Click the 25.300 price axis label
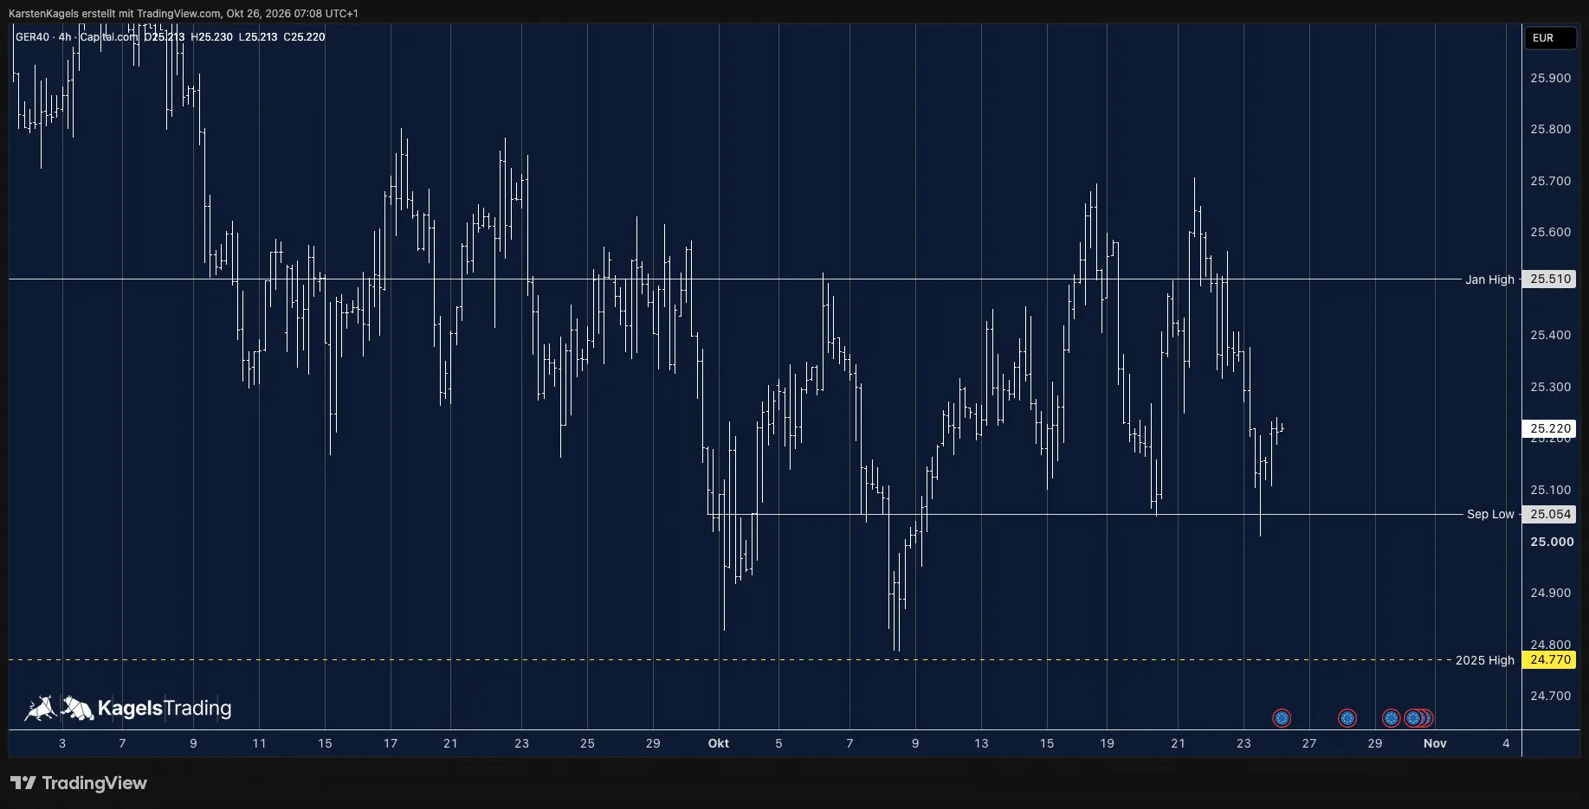Image resolution: width=1589 pixels, height=809 pixels. click(x=1550, y=387)
